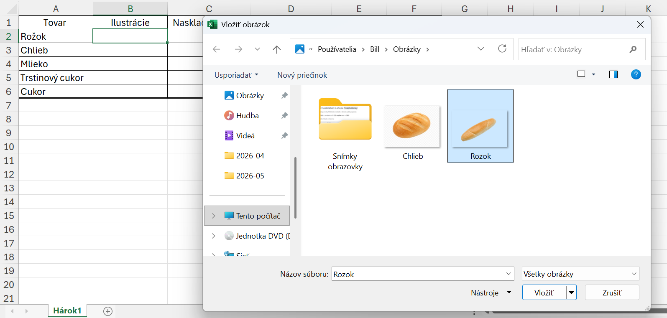667x318 pixels.
Task: Select header cell 'Ilustrácie'
Action: [130, 23]
